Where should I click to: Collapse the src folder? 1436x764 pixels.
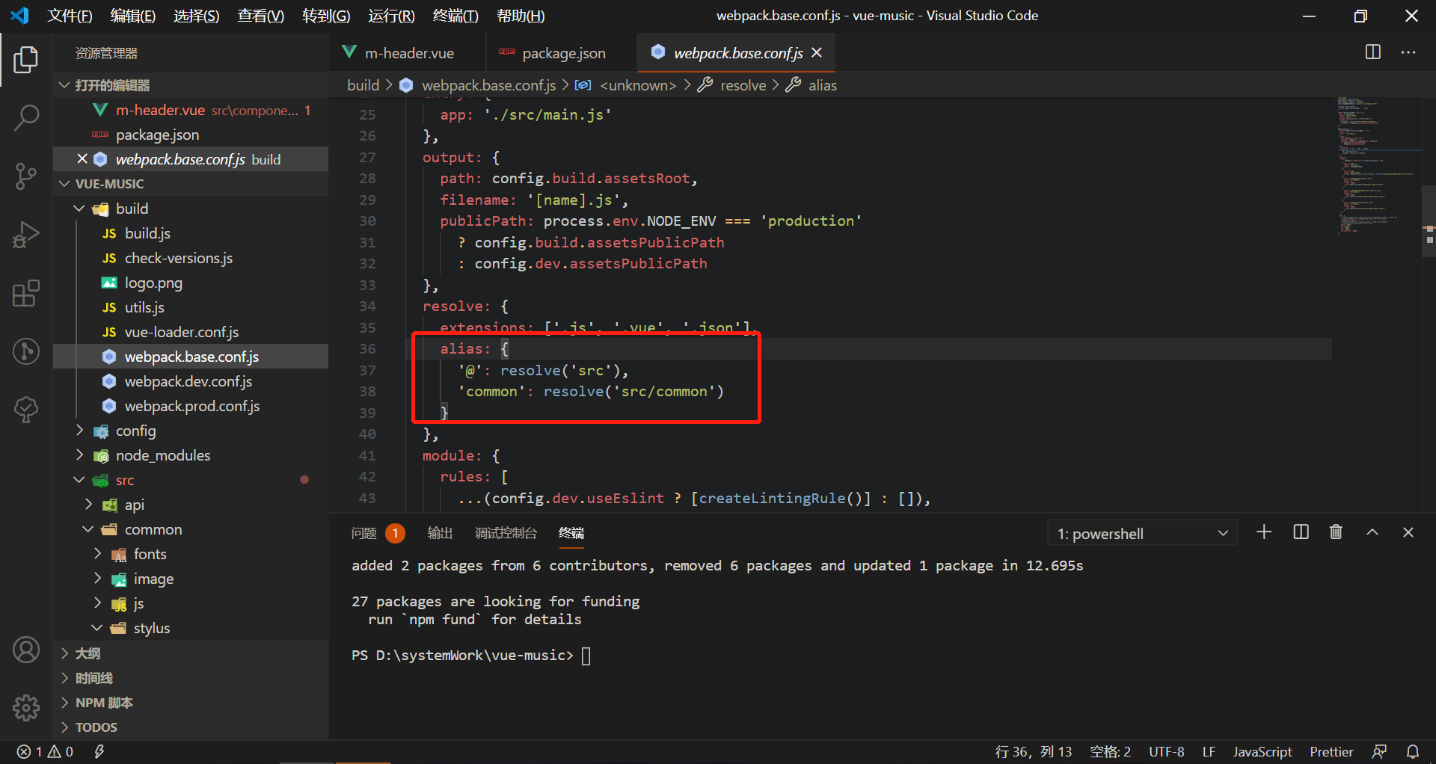pos(79,480)
